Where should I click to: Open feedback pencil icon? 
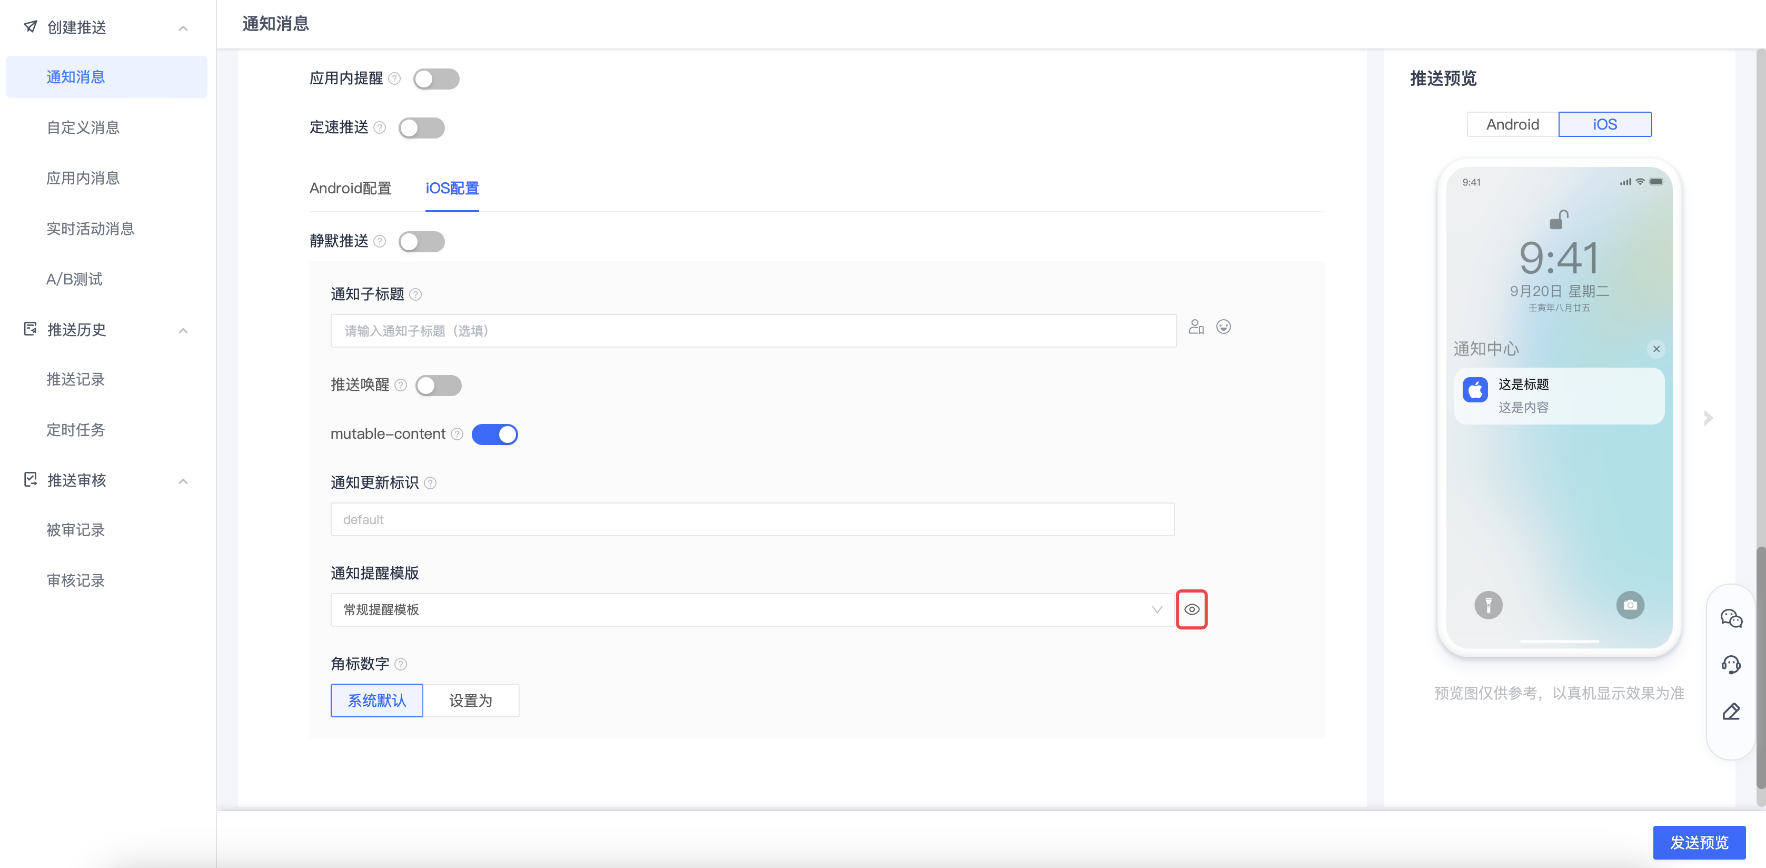(x=1731, y=711)
